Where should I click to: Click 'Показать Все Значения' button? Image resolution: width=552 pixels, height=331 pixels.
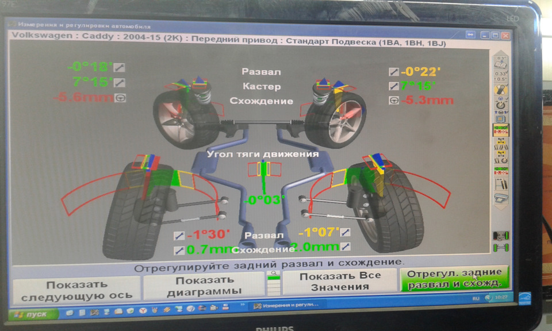340,282
